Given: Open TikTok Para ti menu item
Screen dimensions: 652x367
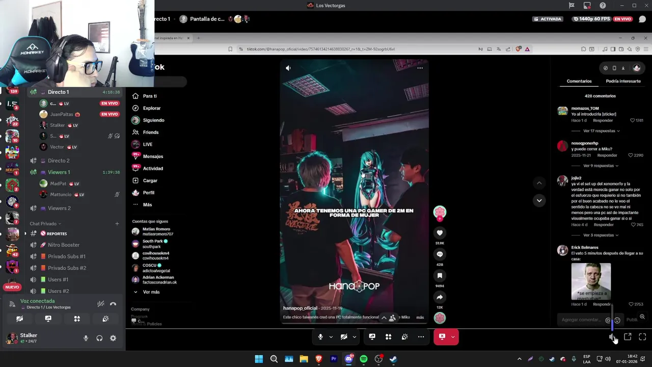Looking at the screenshot, I should [144, 96].
